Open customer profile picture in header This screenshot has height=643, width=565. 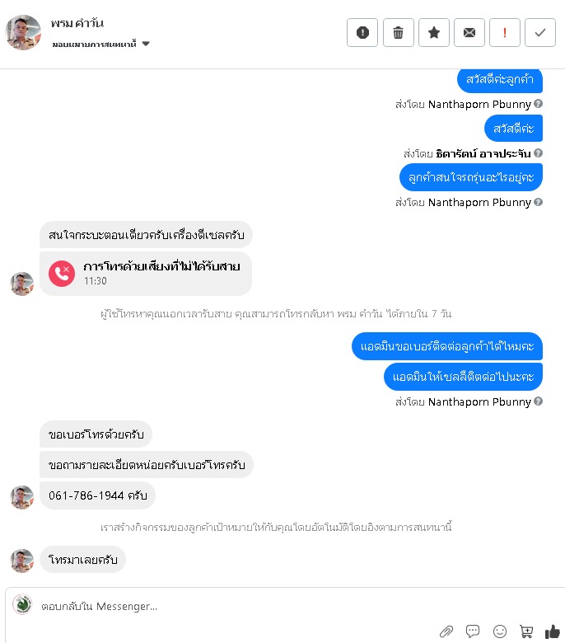tap(23, 33)
